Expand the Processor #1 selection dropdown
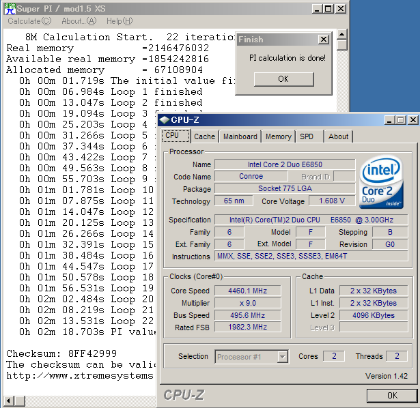This screenshot has height=408, width=420. [282, 357]
